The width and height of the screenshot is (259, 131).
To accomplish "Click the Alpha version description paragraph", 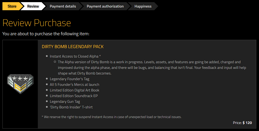I will pos(152,68).
